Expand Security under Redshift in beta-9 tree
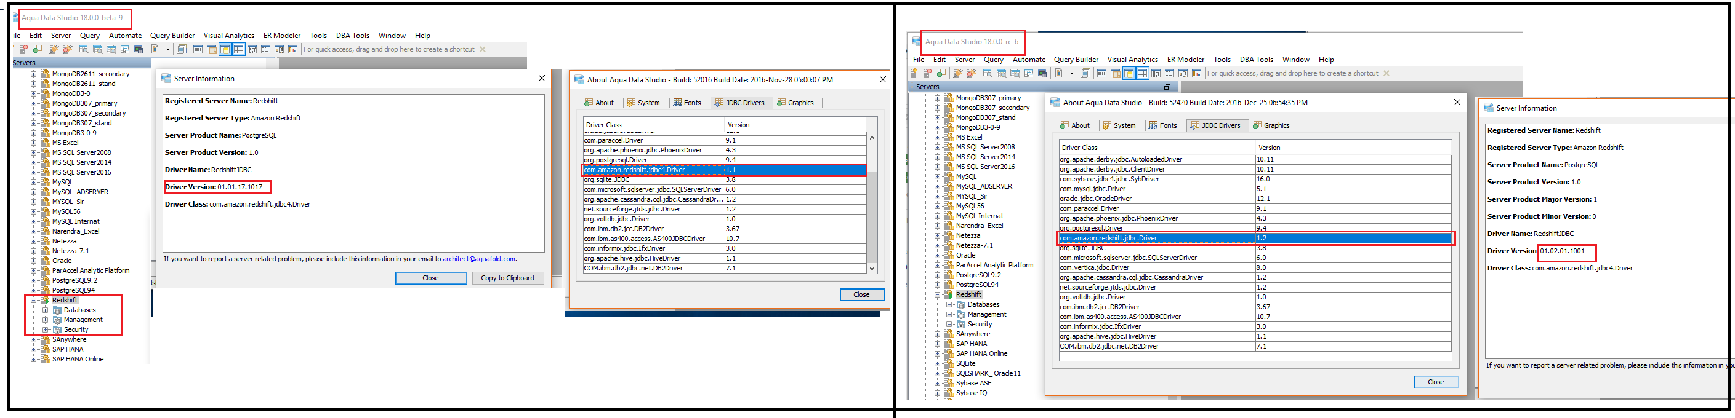Screen dimensions: 1735x418 tap(45, 330)
